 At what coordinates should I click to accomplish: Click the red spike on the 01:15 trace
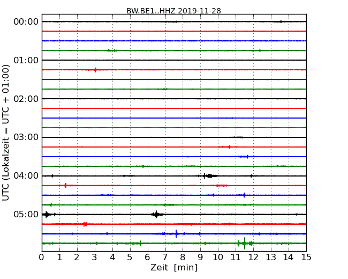click(x=95, y=70)
